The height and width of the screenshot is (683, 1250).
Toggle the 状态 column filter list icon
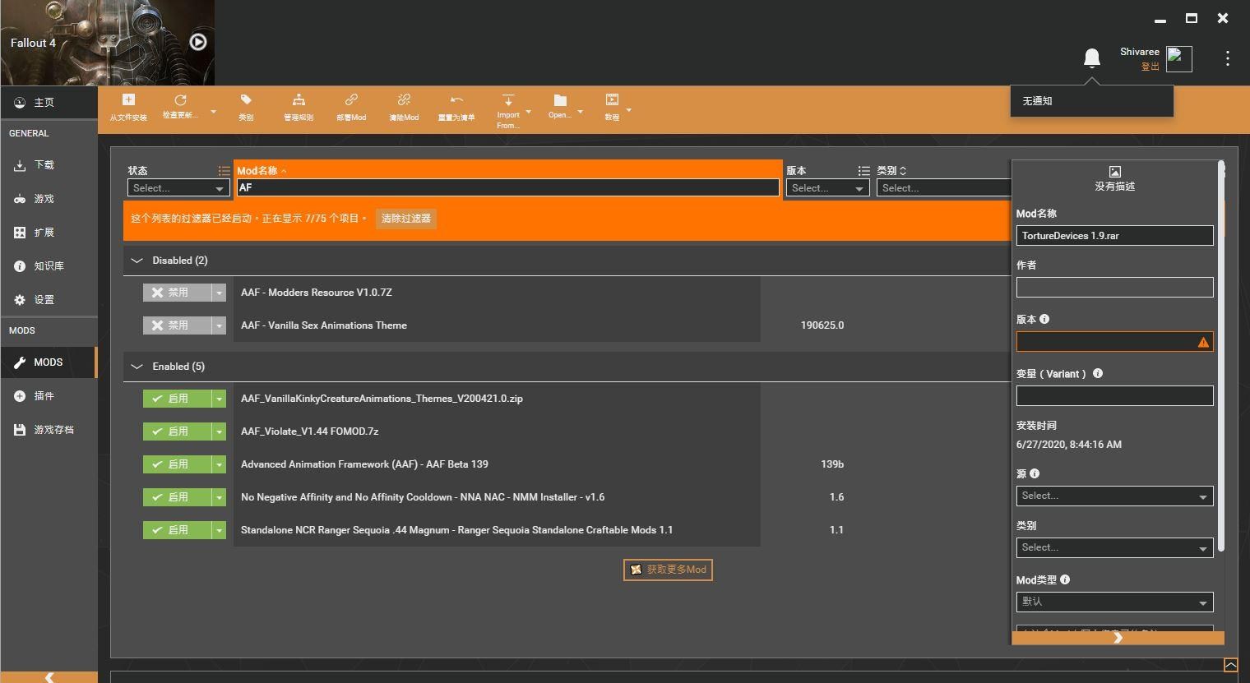[224, 171]
